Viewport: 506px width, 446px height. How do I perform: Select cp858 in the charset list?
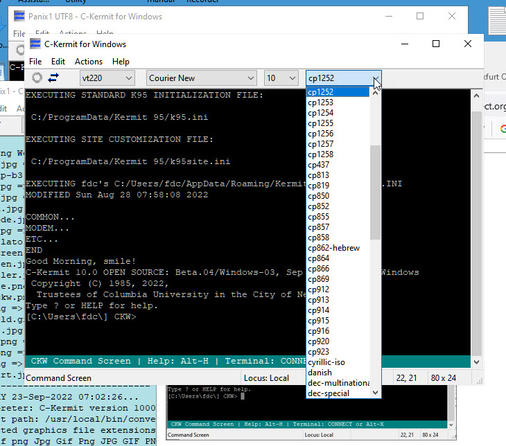coord(338,238)
